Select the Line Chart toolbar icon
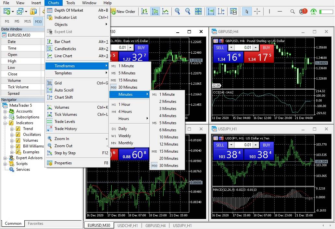Image resolution: width=335 pixels, height=229 pixels. coord(165,11)
